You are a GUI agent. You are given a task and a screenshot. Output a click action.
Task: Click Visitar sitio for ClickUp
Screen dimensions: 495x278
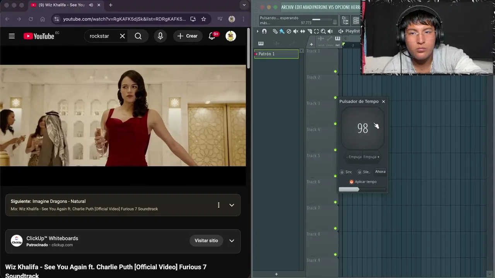coord(207,241)
